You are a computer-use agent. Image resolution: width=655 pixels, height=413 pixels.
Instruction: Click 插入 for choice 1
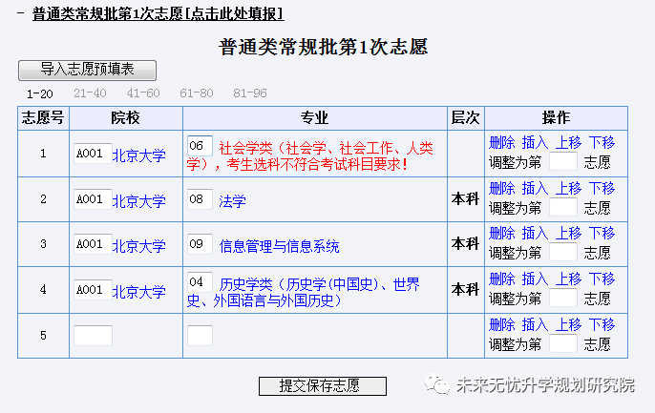(535, 143)
